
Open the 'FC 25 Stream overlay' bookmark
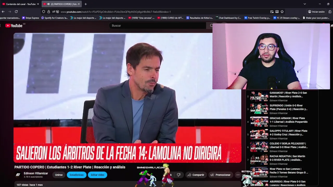[286, 18]
